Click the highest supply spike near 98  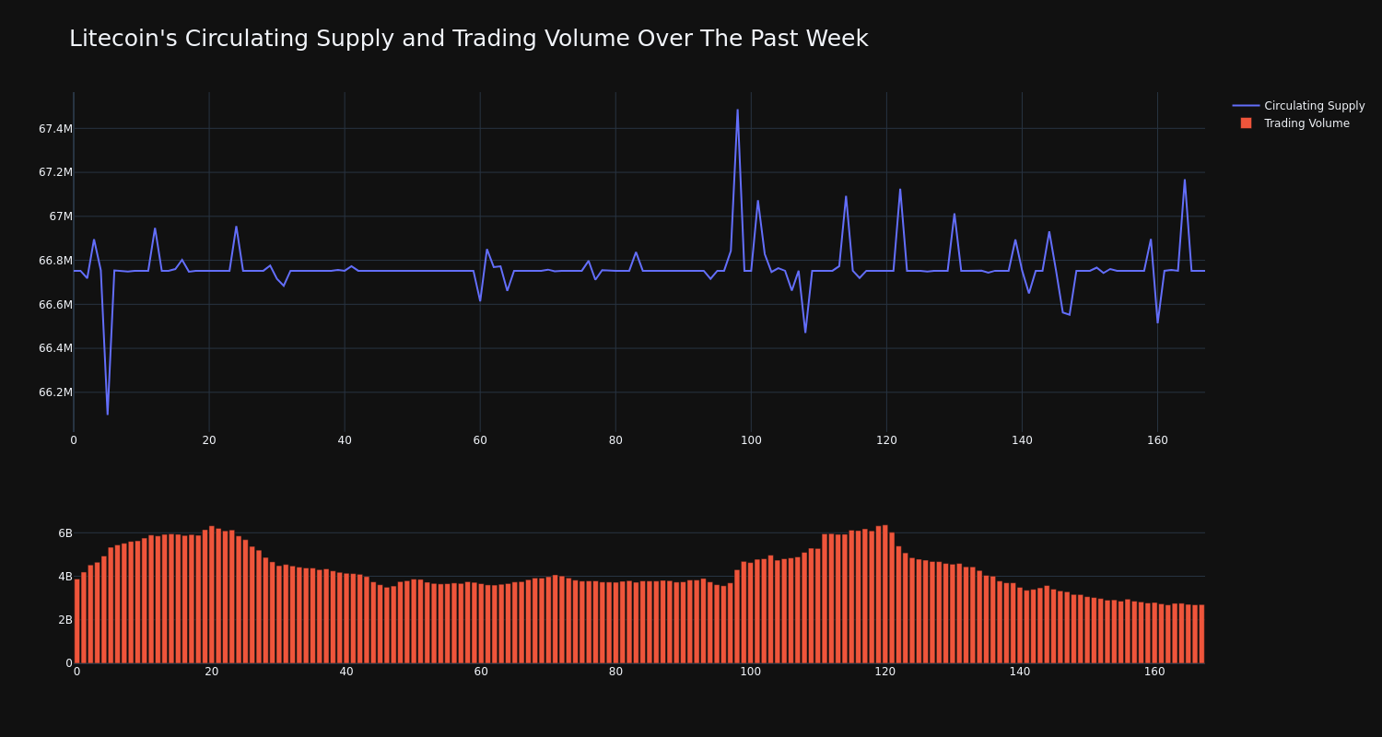pos(737,110)
